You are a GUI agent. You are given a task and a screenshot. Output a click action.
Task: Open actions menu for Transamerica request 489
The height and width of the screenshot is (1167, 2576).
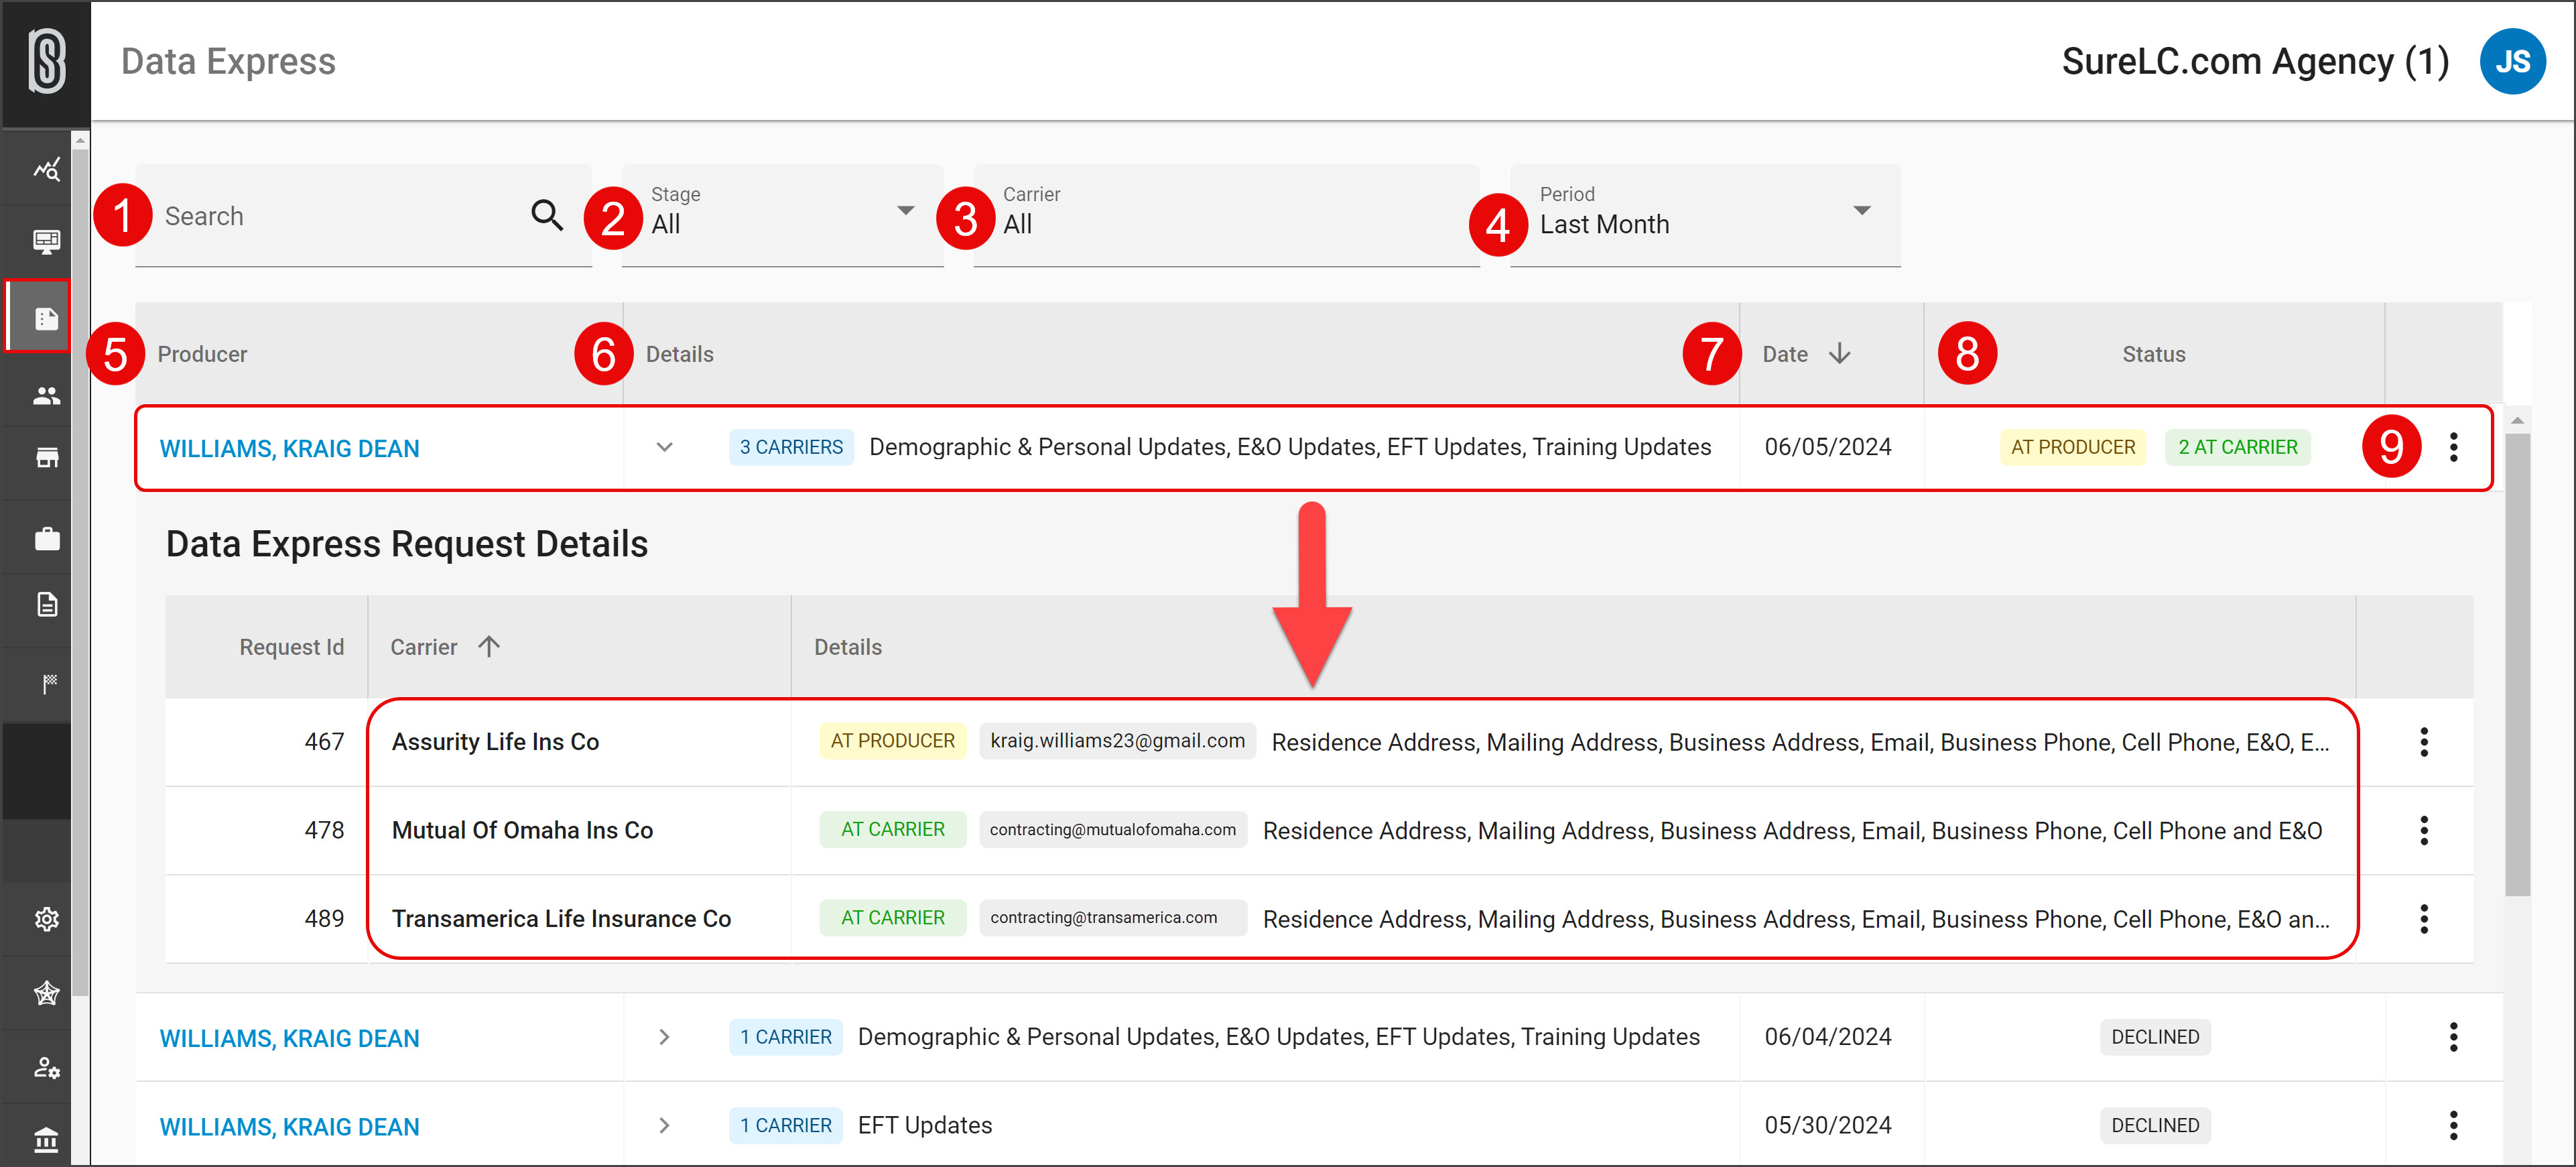2423,918
